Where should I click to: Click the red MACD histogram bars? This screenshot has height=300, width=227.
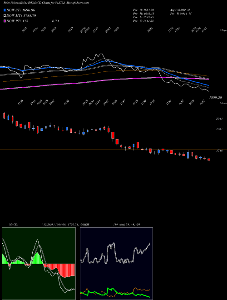[59, 270]
